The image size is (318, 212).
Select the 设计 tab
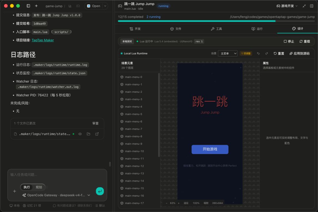point(297,29)
